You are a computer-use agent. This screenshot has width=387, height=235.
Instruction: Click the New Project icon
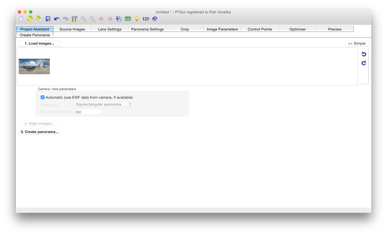coord(21,19)
